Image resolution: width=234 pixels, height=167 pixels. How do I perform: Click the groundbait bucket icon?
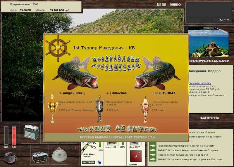pyautogui.click(x=10, y=158)
